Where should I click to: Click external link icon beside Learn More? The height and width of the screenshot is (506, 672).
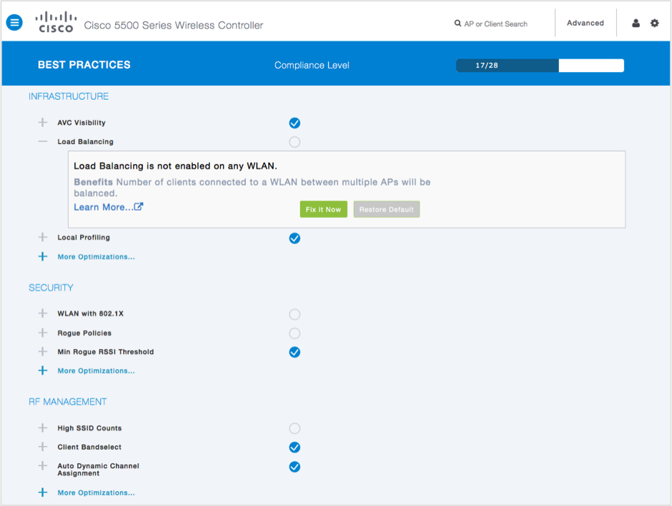click(139, 207)
